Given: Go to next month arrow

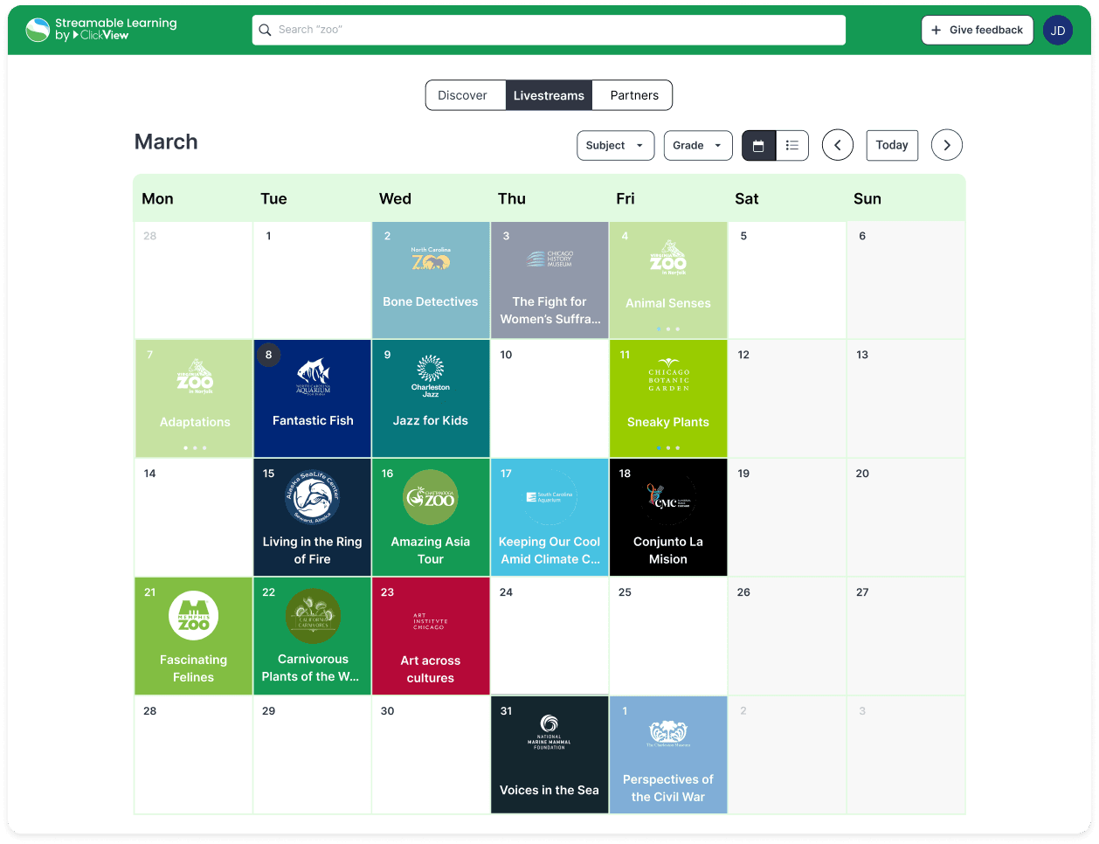Looking at the screenshot, I should coord(947,145).
